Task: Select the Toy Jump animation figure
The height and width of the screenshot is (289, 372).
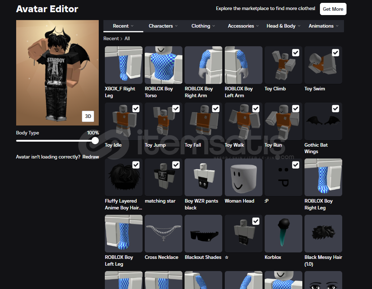Action: (x=163, y=121)
